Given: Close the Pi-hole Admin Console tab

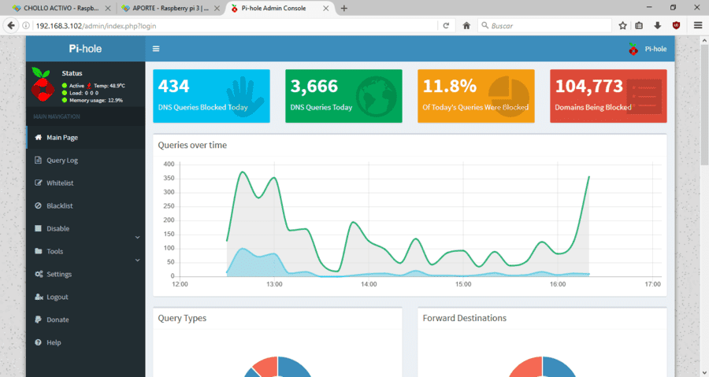Looking at the screenshot, I should pyautogui.click(x=325, y=8).
